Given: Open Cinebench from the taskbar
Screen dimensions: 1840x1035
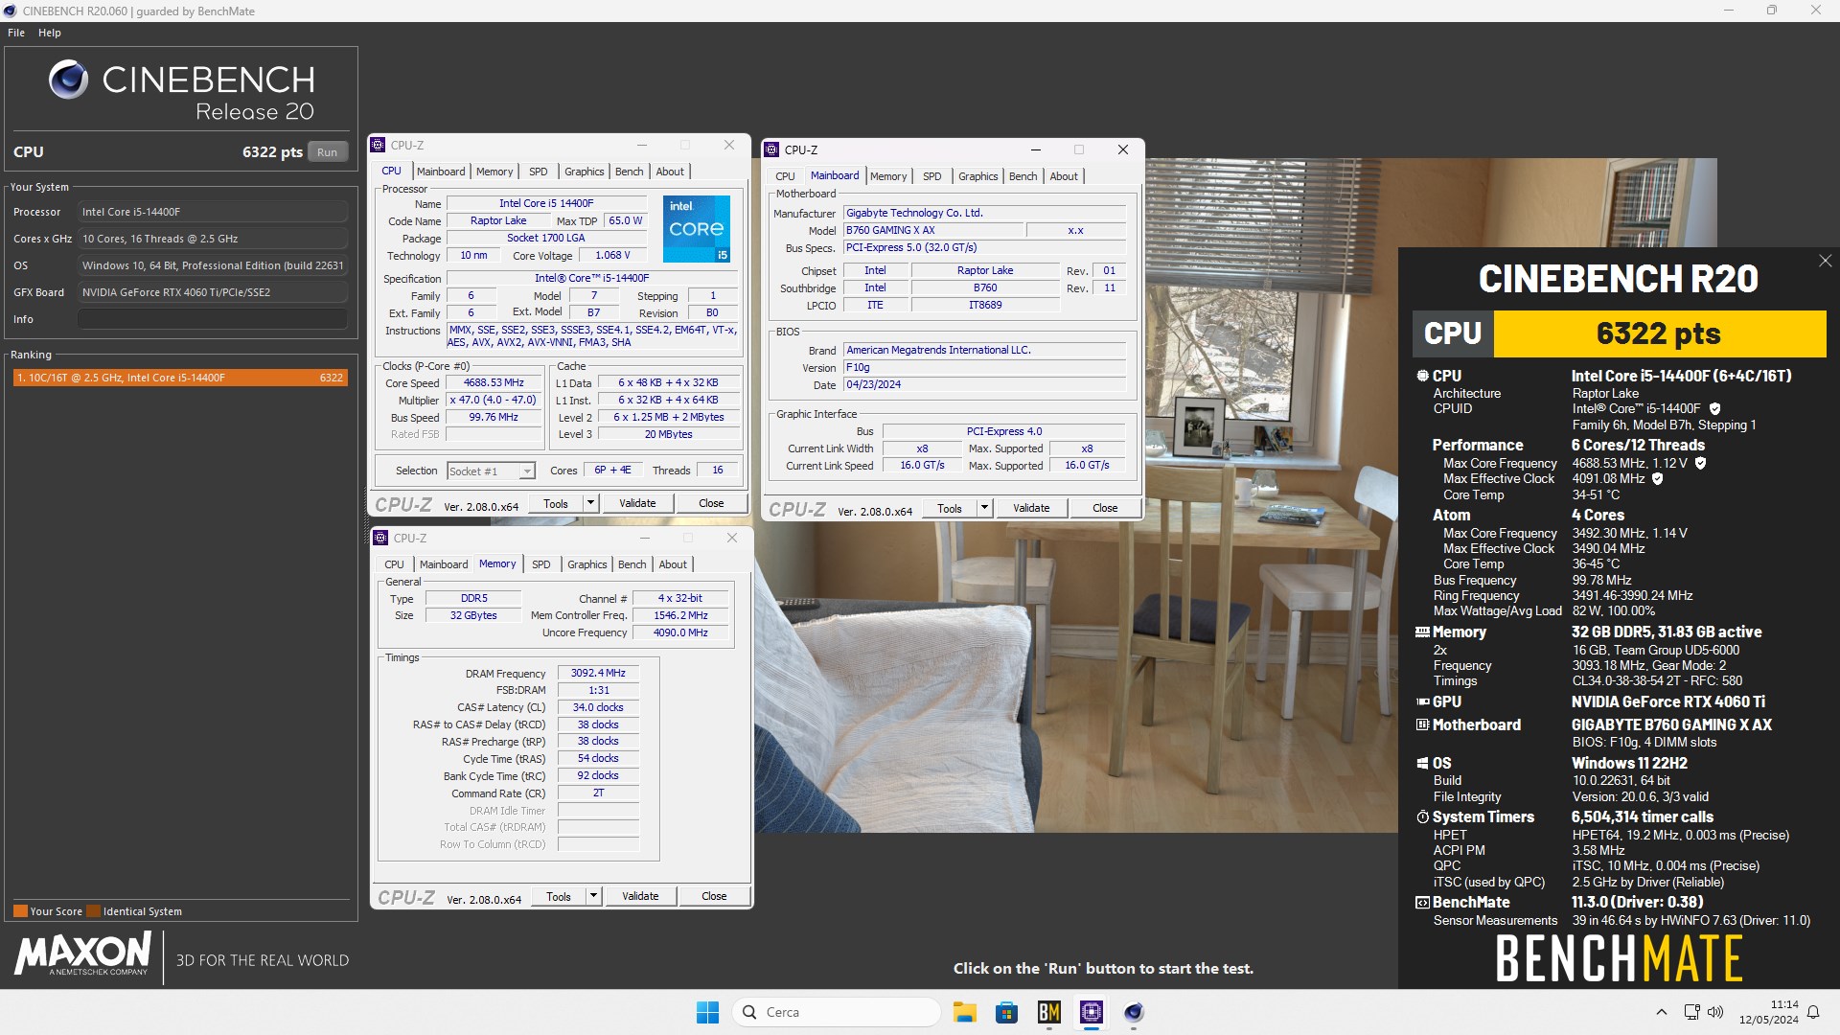Looking at the screenshot, I should pyautogui.click(x=1134, y=1012).
